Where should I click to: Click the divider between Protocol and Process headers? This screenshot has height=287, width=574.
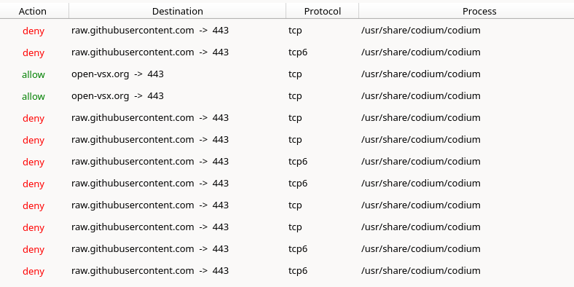click(x=358, y=11)
